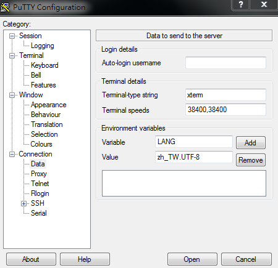The height and width of the screenshot is (268, 278).
Task: Click the question mark help button in title bar
Action: (240, 4)
